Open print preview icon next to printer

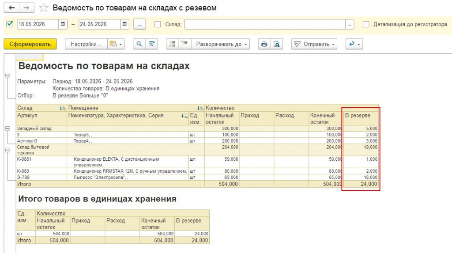(276, 44)
